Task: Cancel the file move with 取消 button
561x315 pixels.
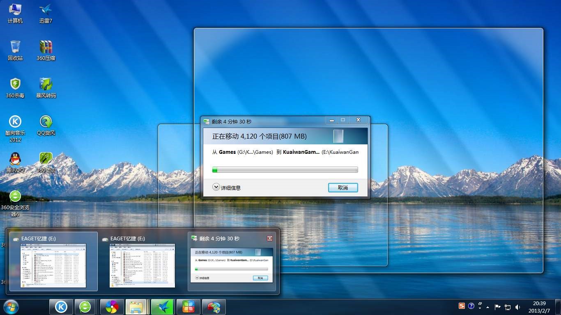Action: 343,187
